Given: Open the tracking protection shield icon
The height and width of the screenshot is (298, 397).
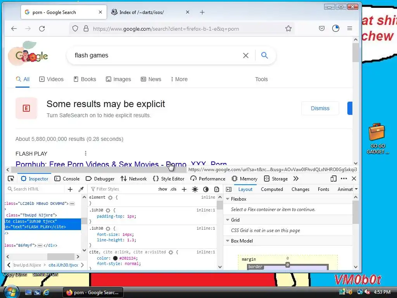Looking at the screenshot, I should (75, 28).
